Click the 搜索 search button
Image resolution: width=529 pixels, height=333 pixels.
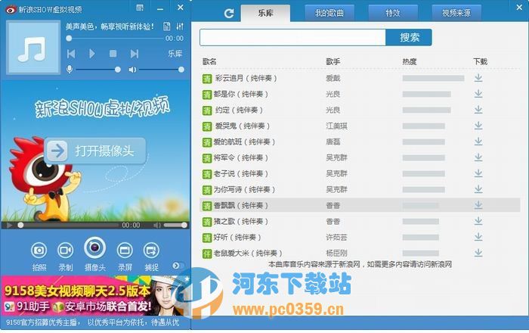[x=409, y=37]
